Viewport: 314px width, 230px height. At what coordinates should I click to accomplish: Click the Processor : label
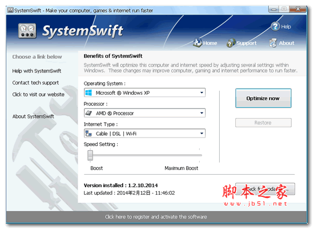coord(95,104)
